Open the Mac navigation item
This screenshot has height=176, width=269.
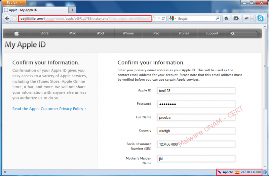[73, 33]
